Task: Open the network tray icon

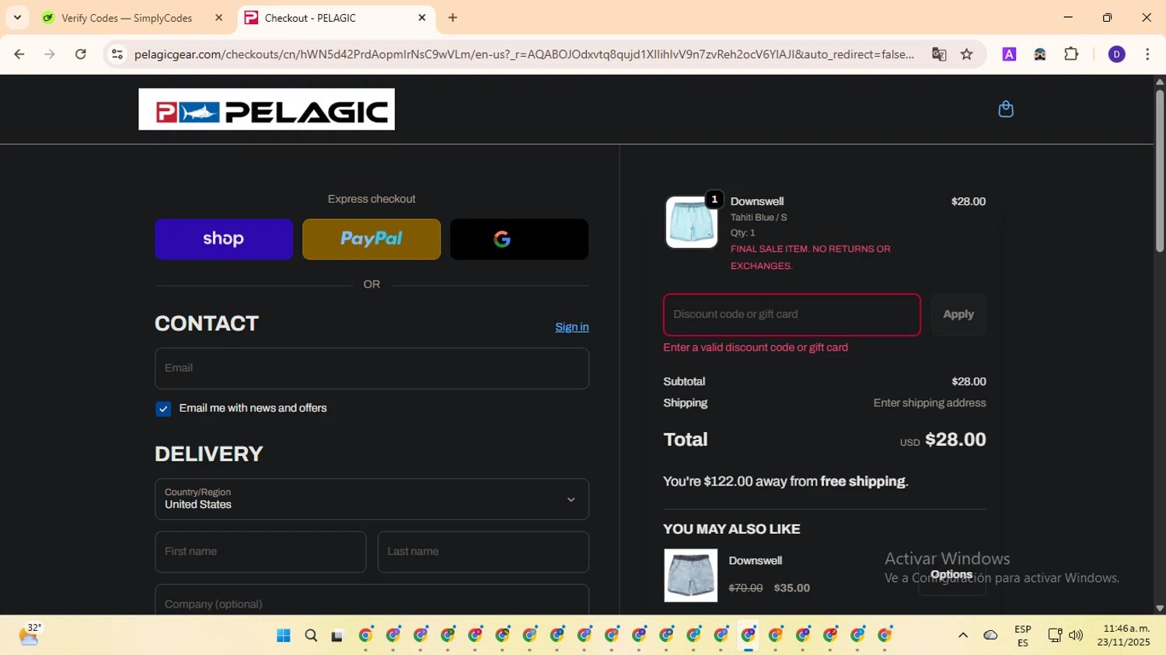Action: [x=1055, y=636]
